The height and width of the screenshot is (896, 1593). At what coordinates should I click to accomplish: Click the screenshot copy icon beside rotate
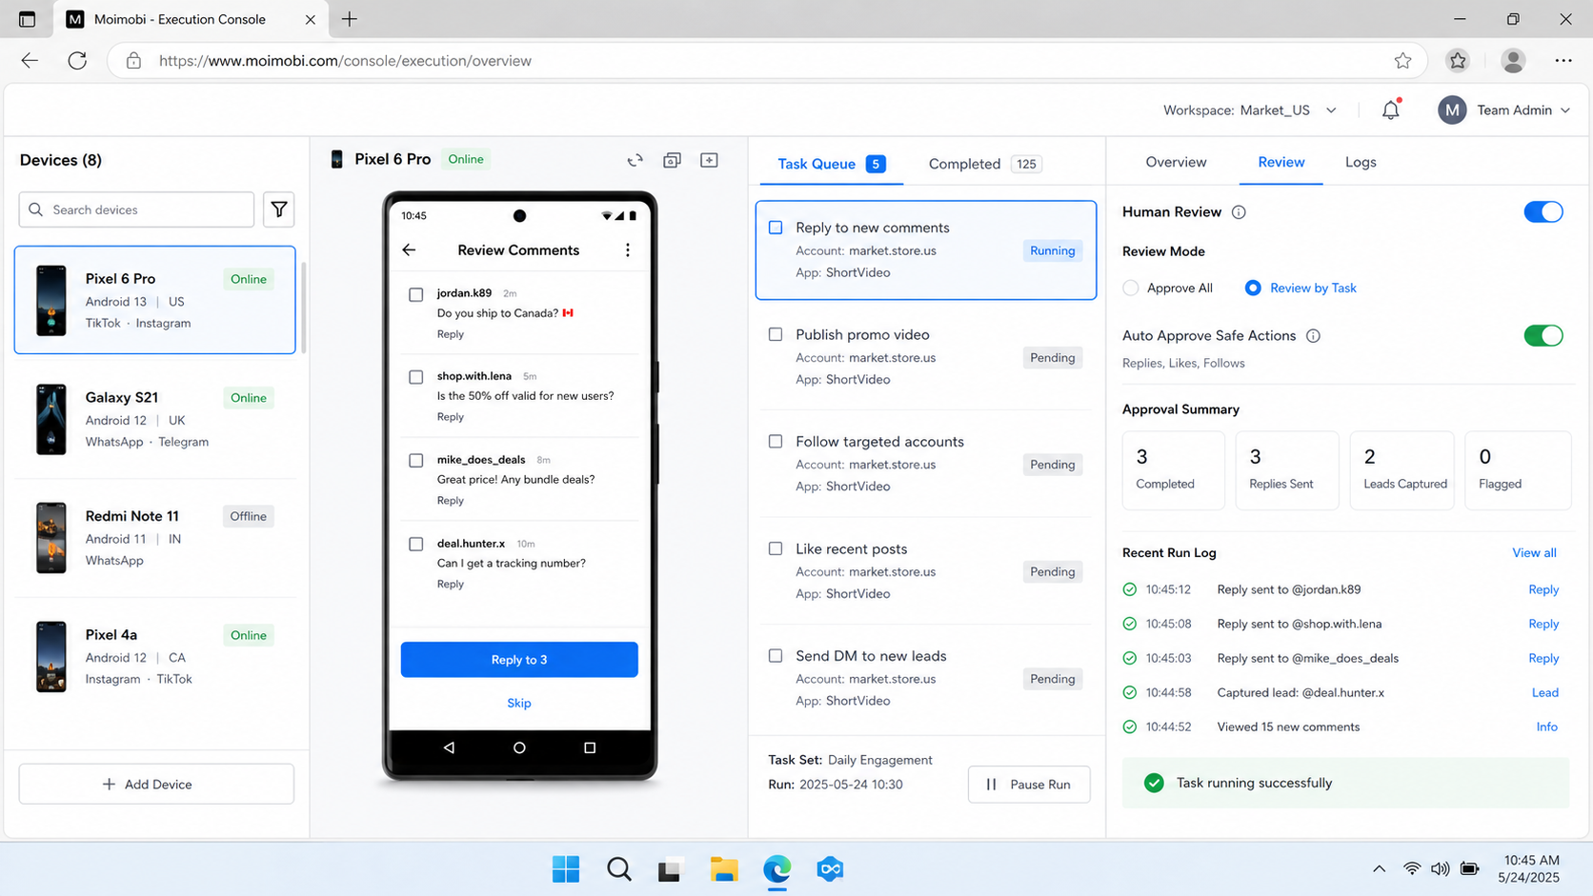coord(673,160)
